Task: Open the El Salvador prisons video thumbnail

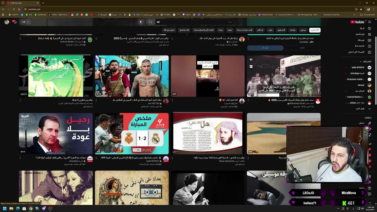Action: pyautogui.click(x=132, y=76)
